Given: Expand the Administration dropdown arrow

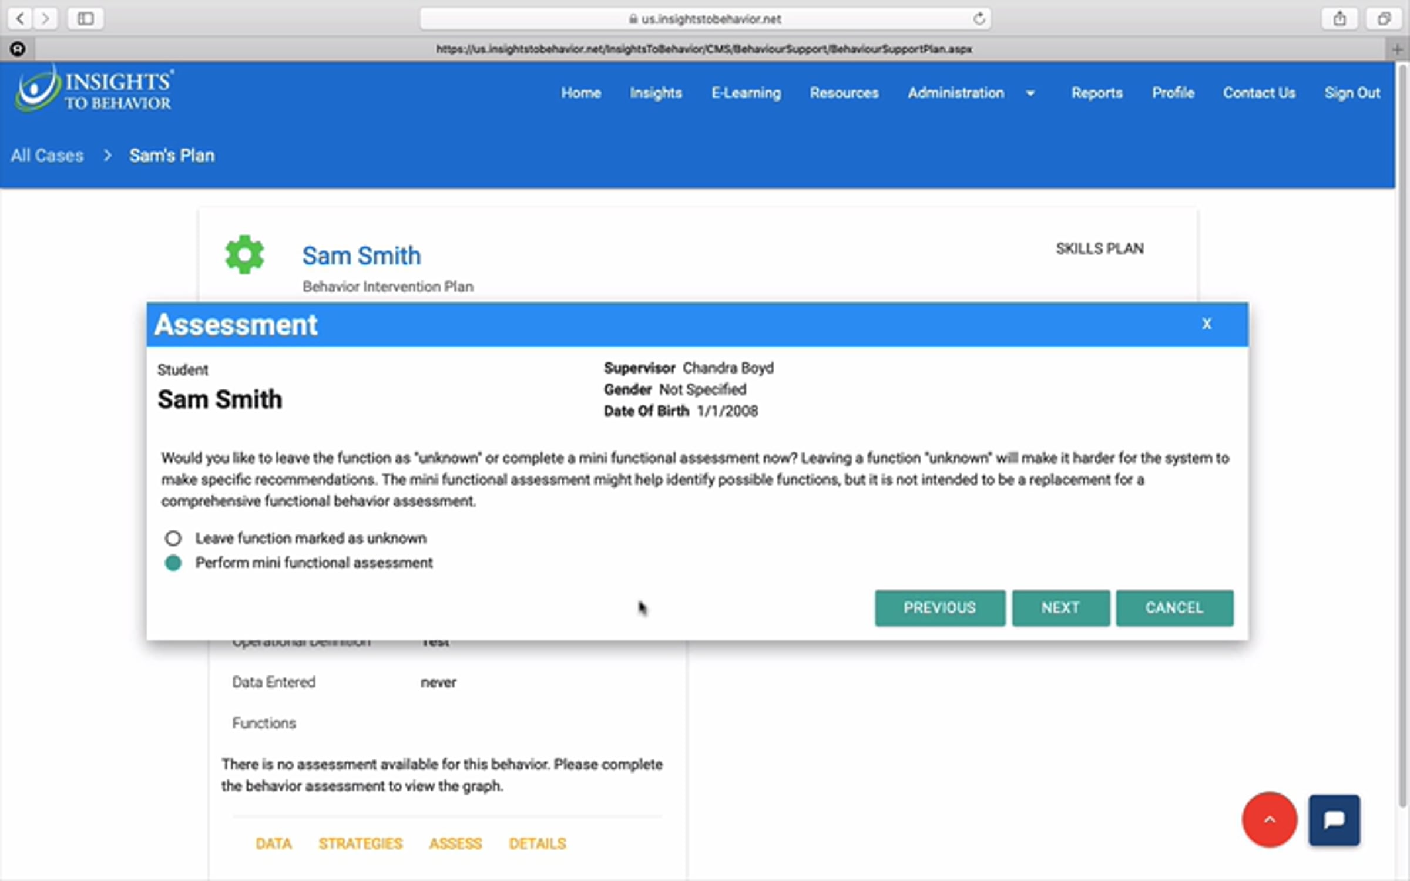Looking at the screenshot, I should [x=1030, y=93].
